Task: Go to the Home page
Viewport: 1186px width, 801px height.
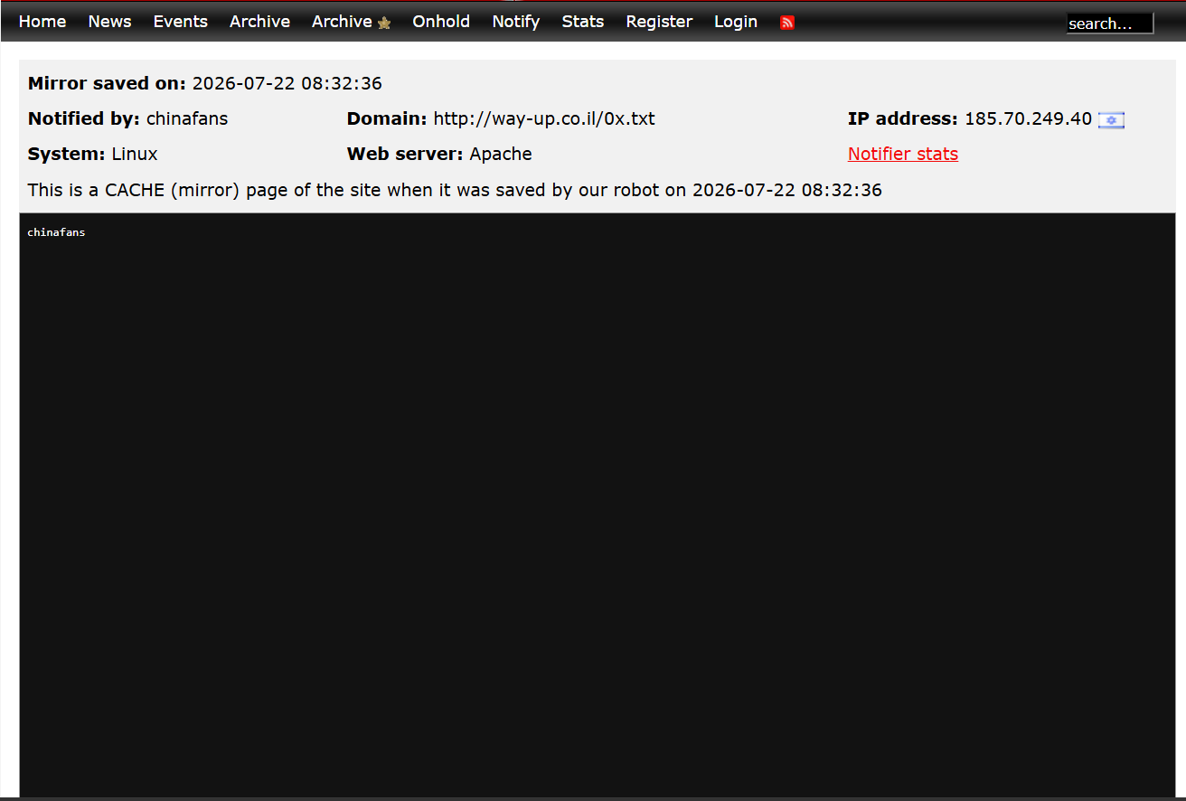Action: pyautogui.click(x=42, y=22)
